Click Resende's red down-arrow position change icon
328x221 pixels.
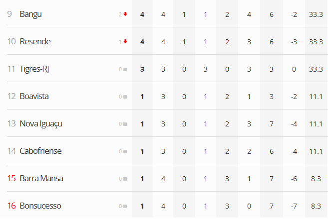125,42
